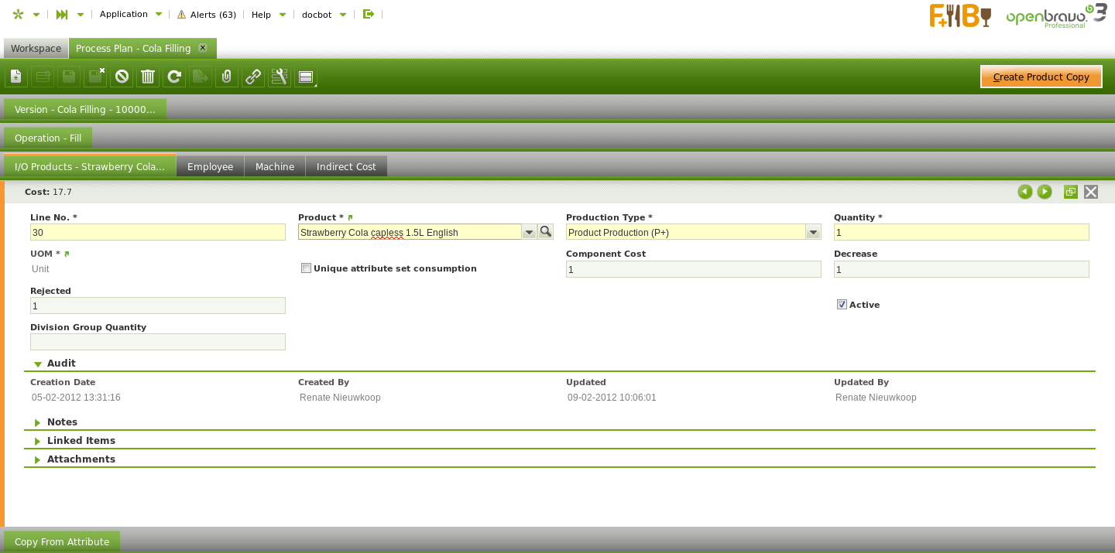
Task: Click the Create Product Copy button
Action: tap(1041, 77)
